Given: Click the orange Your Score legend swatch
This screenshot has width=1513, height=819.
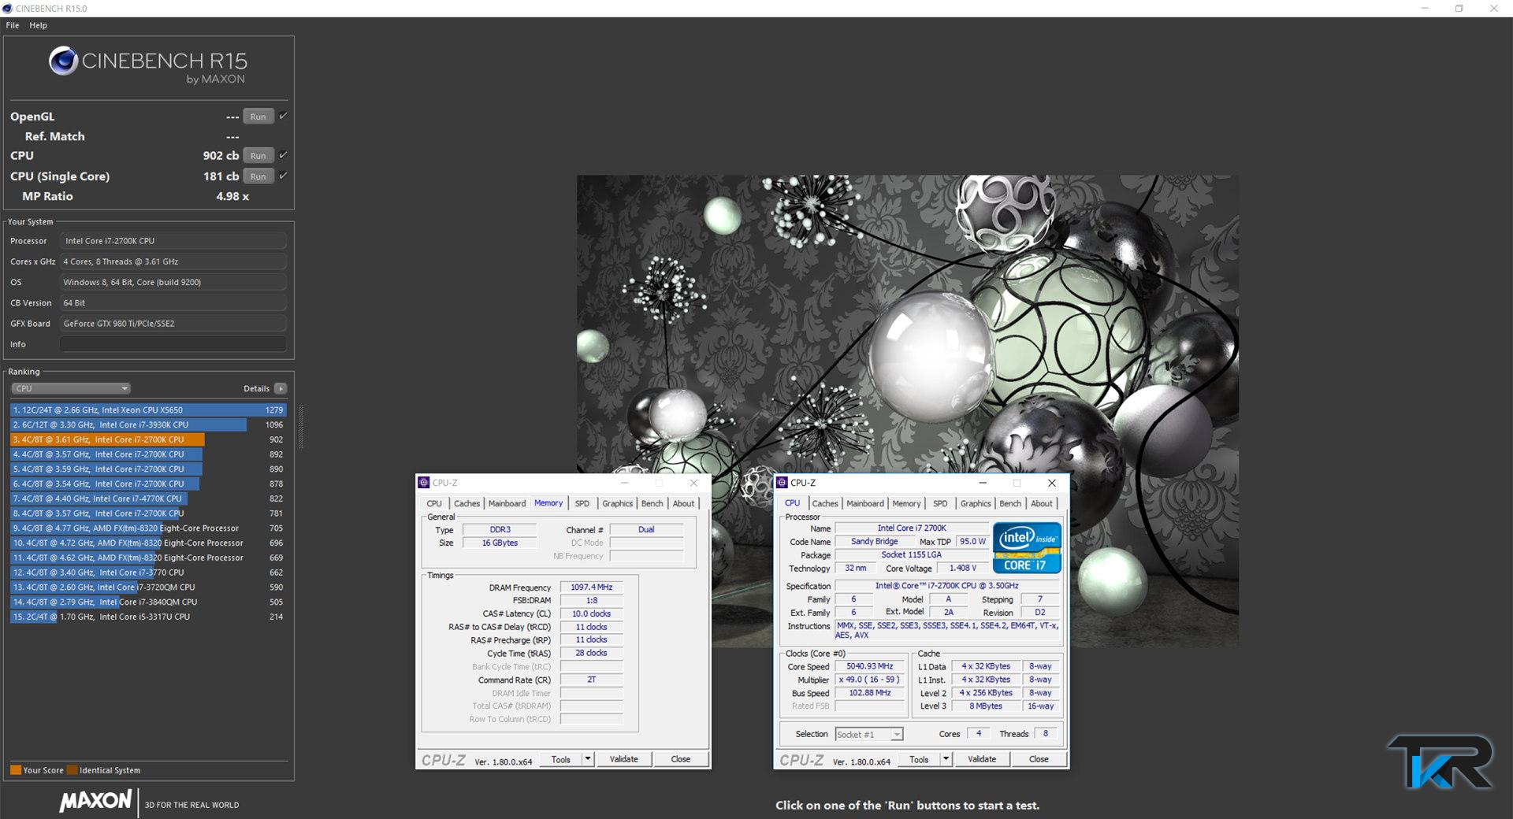Looking at the screenshot, I should tap(16, 770).
